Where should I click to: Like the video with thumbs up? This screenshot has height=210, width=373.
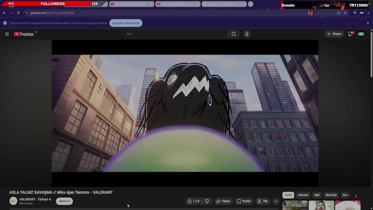click(193, 201)
